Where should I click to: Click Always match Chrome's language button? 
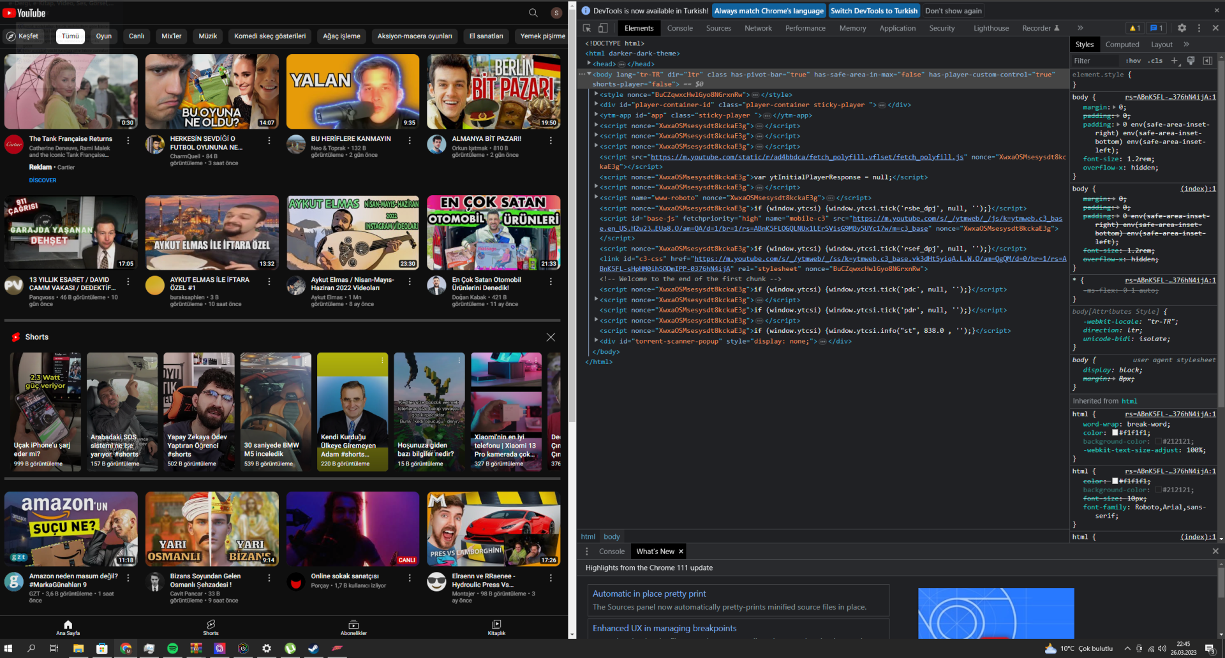point(769,11)
